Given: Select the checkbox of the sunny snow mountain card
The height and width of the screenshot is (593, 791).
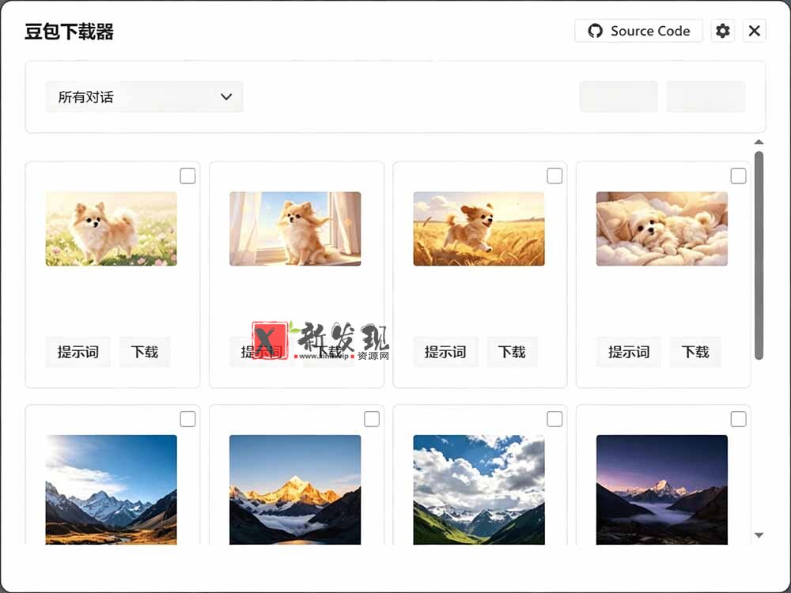Looking at the screenshot, I should click(187, 419).
